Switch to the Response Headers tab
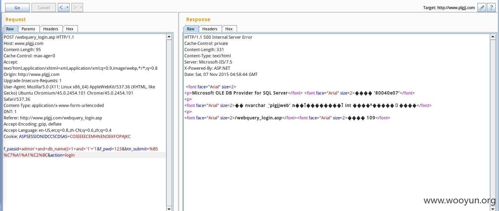499x211 pixels. [x=210, y=29]
